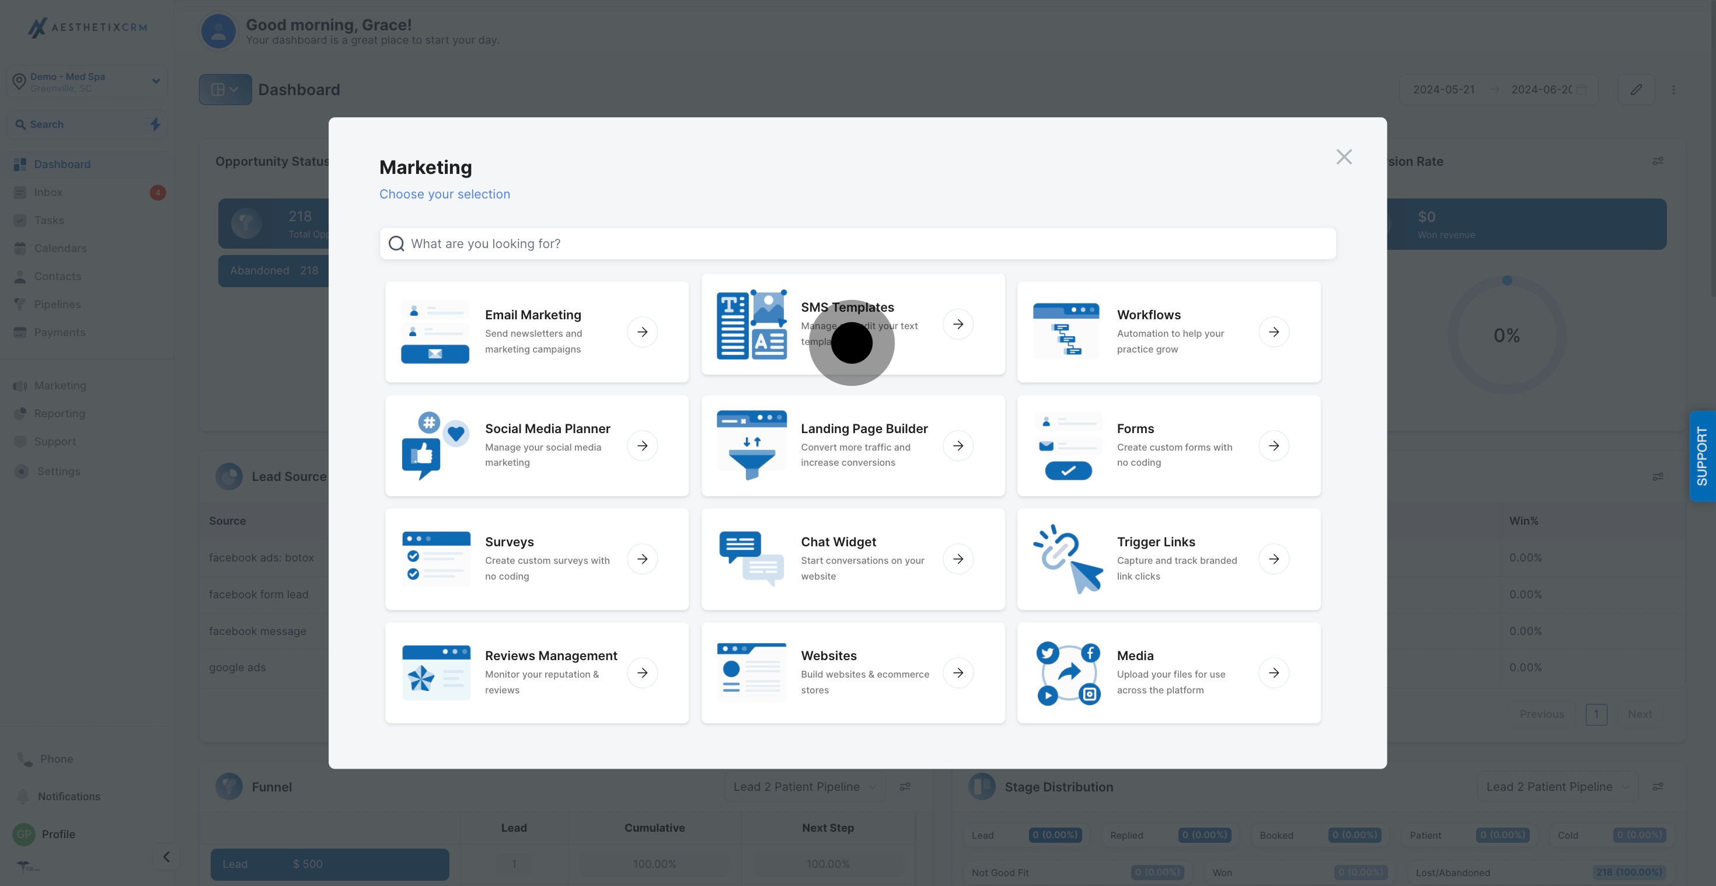Click the Email Marketing arrow icon

(641, 332)
